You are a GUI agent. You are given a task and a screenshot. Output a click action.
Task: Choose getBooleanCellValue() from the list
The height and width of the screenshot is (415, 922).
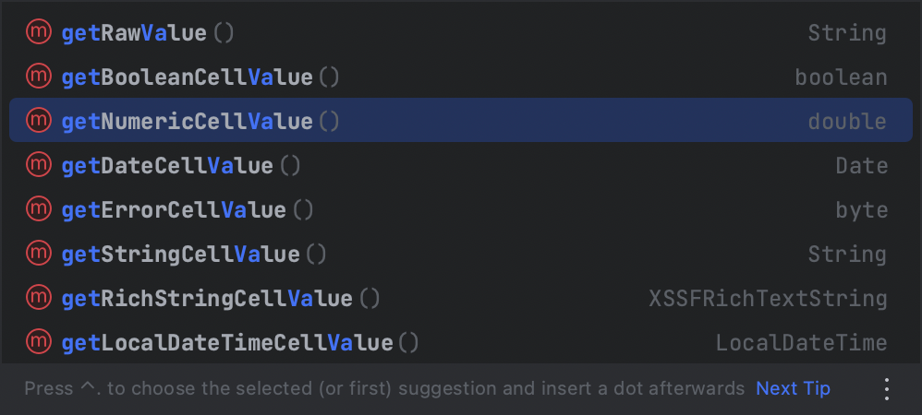click(200, 77)
